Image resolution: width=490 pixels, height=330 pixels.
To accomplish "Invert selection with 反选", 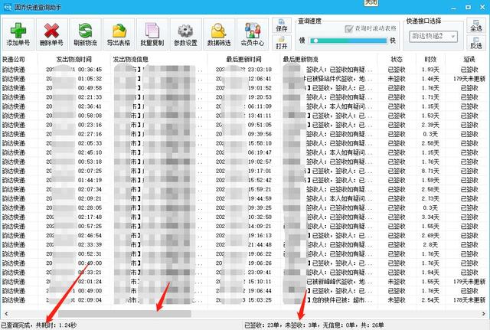I will point(476,43).
